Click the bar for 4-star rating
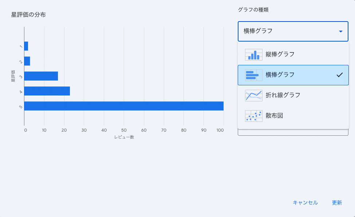This screenshot has height=217, width=355. [x=47, y=91]
